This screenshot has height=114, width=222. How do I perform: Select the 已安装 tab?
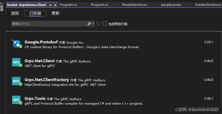click(x=35, y=13)
